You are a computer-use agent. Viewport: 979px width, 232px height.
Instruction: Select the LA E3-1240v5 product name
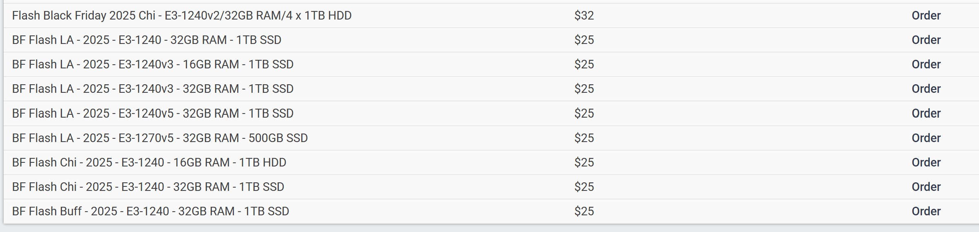point(153,113)
